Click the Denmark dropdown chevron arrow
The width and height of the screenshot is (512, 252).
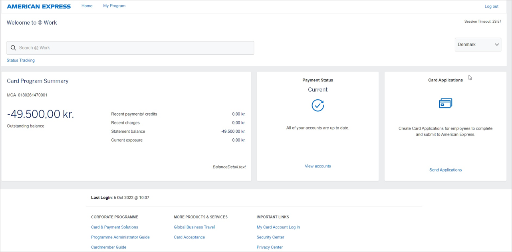pos(497,45)
